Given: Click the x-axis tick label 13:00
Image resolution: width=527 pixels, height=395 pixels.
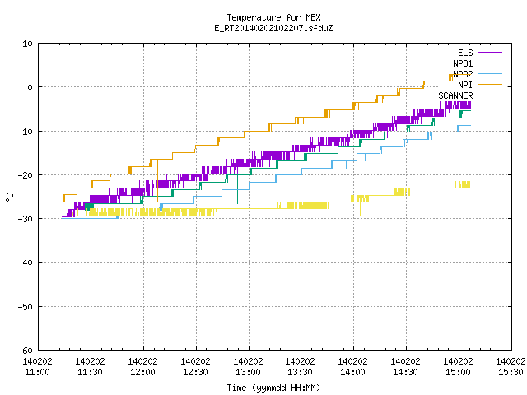Looking at the screenshot, I should click(x=248, y=372).
